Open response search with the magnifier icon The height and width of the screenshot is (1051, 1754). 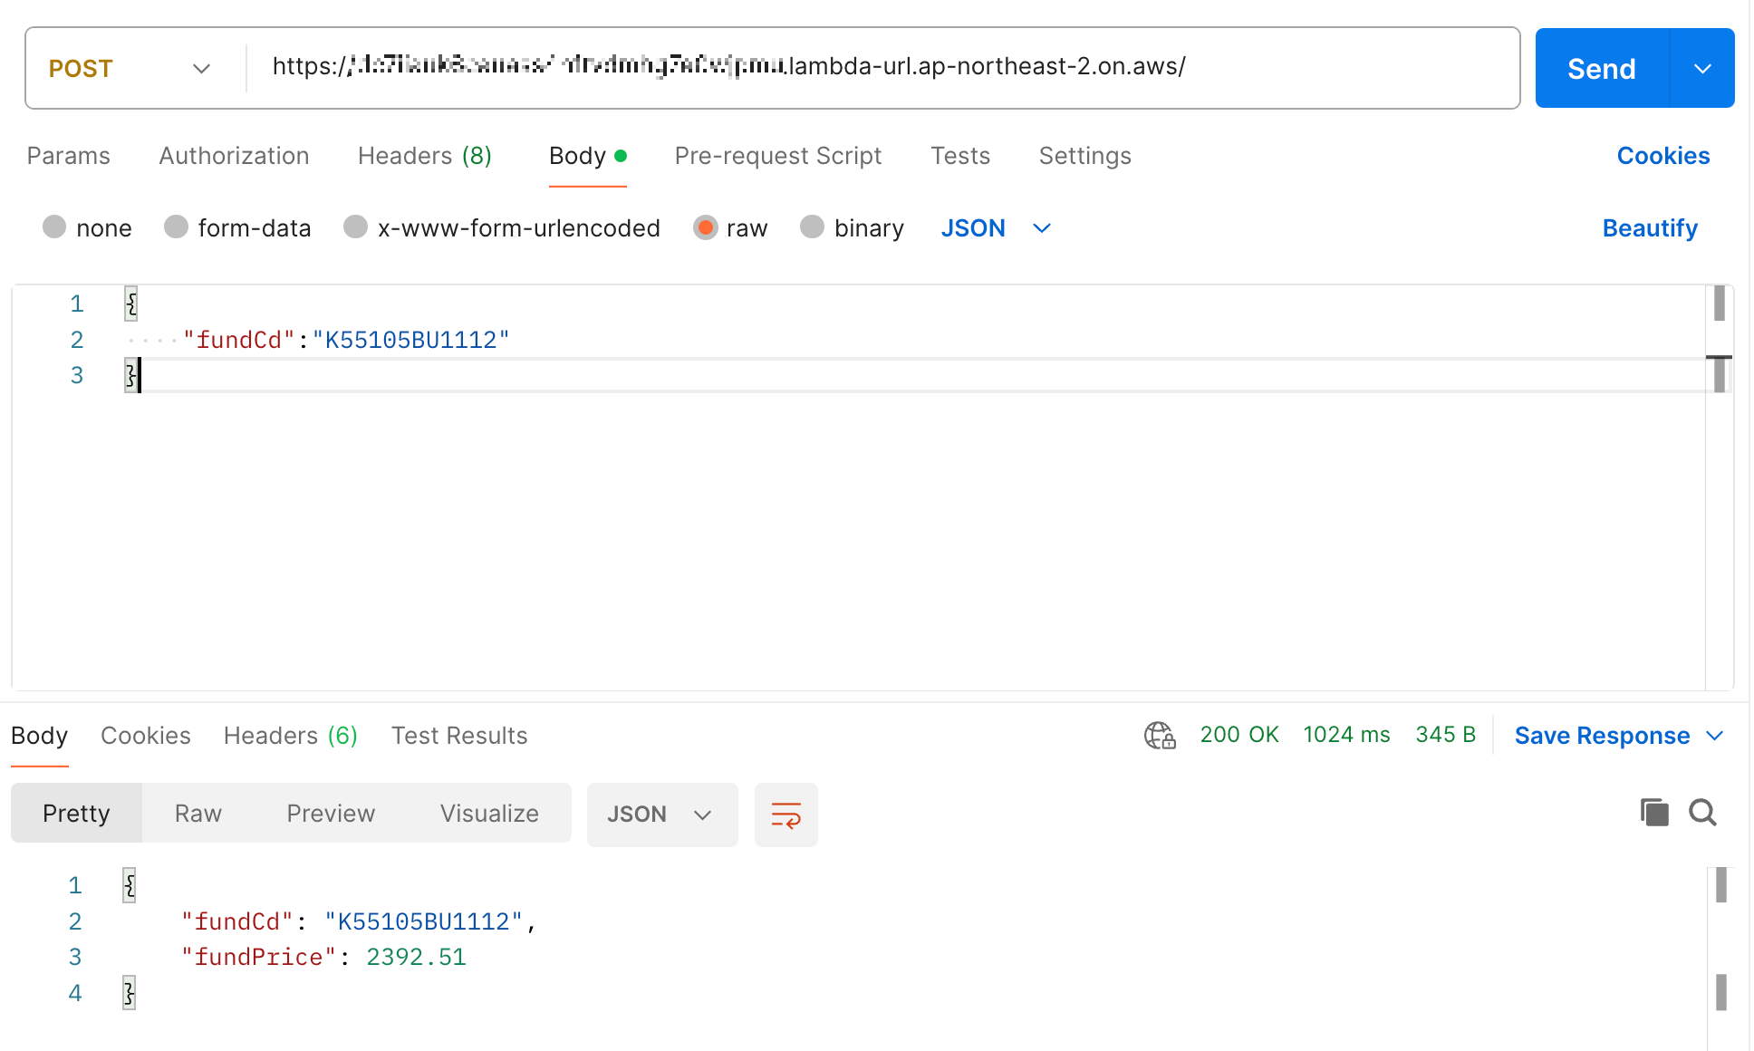coord(1702,813)
